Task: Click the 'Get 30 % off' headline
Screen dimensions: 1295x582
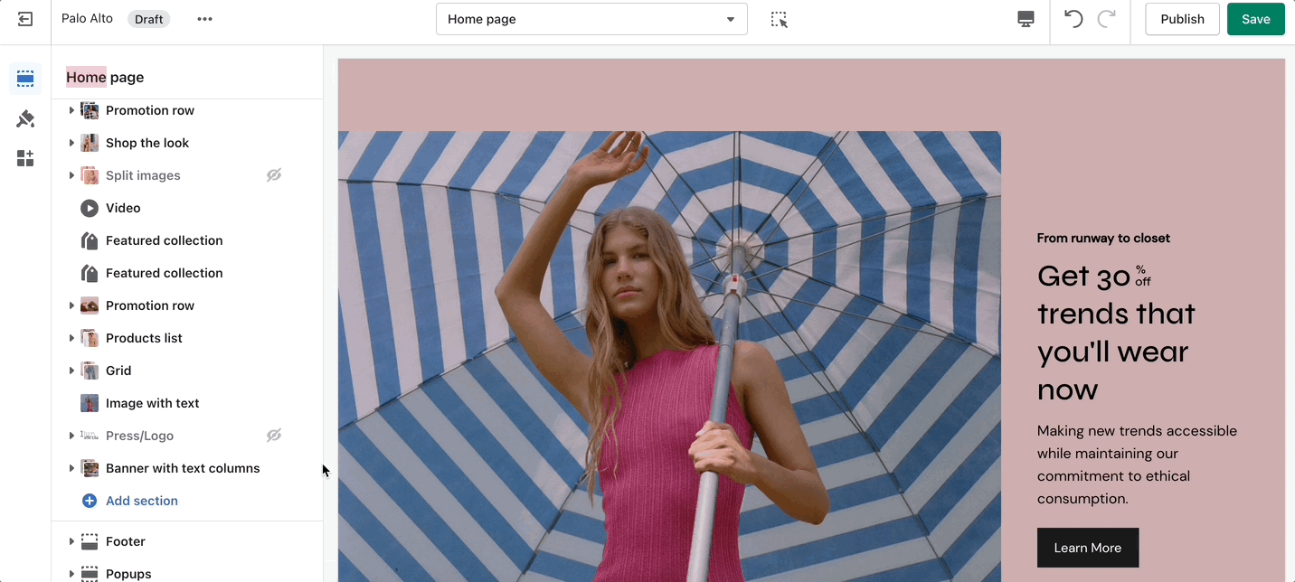Action: [1117, 333]
